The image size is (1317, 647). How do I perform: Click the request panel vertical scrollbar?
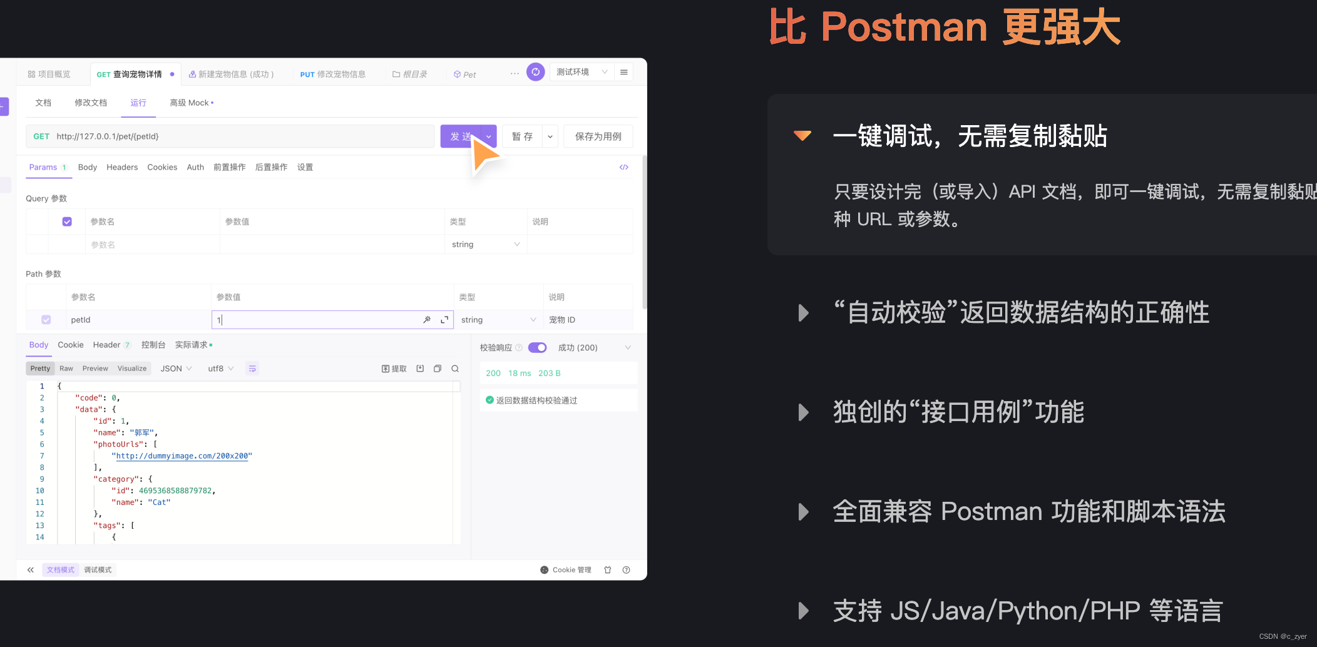pyautogui.click(x=644, y=232)
